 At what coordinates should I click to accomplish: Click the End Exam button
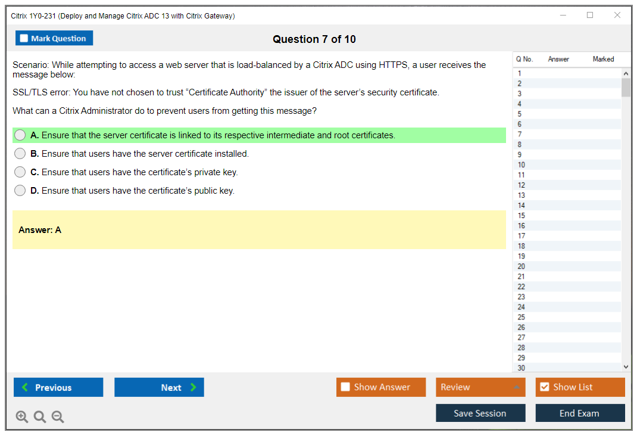click(579, 413)
